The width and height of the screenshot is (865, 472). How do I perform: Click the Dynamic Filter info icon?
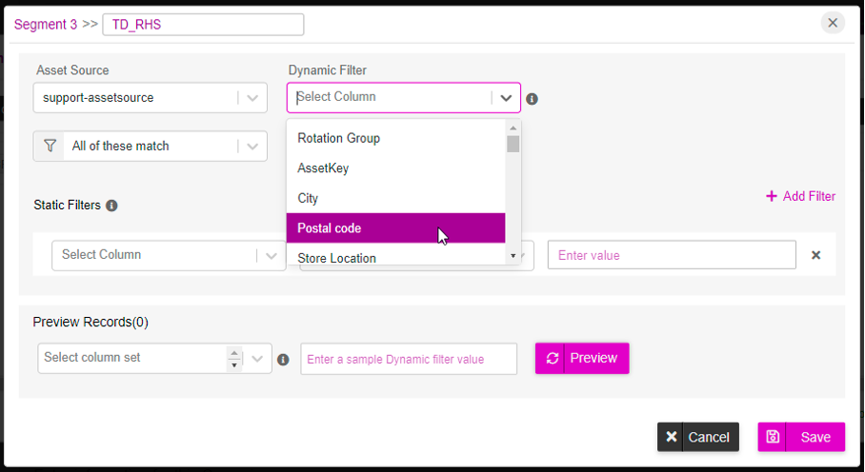532,99
